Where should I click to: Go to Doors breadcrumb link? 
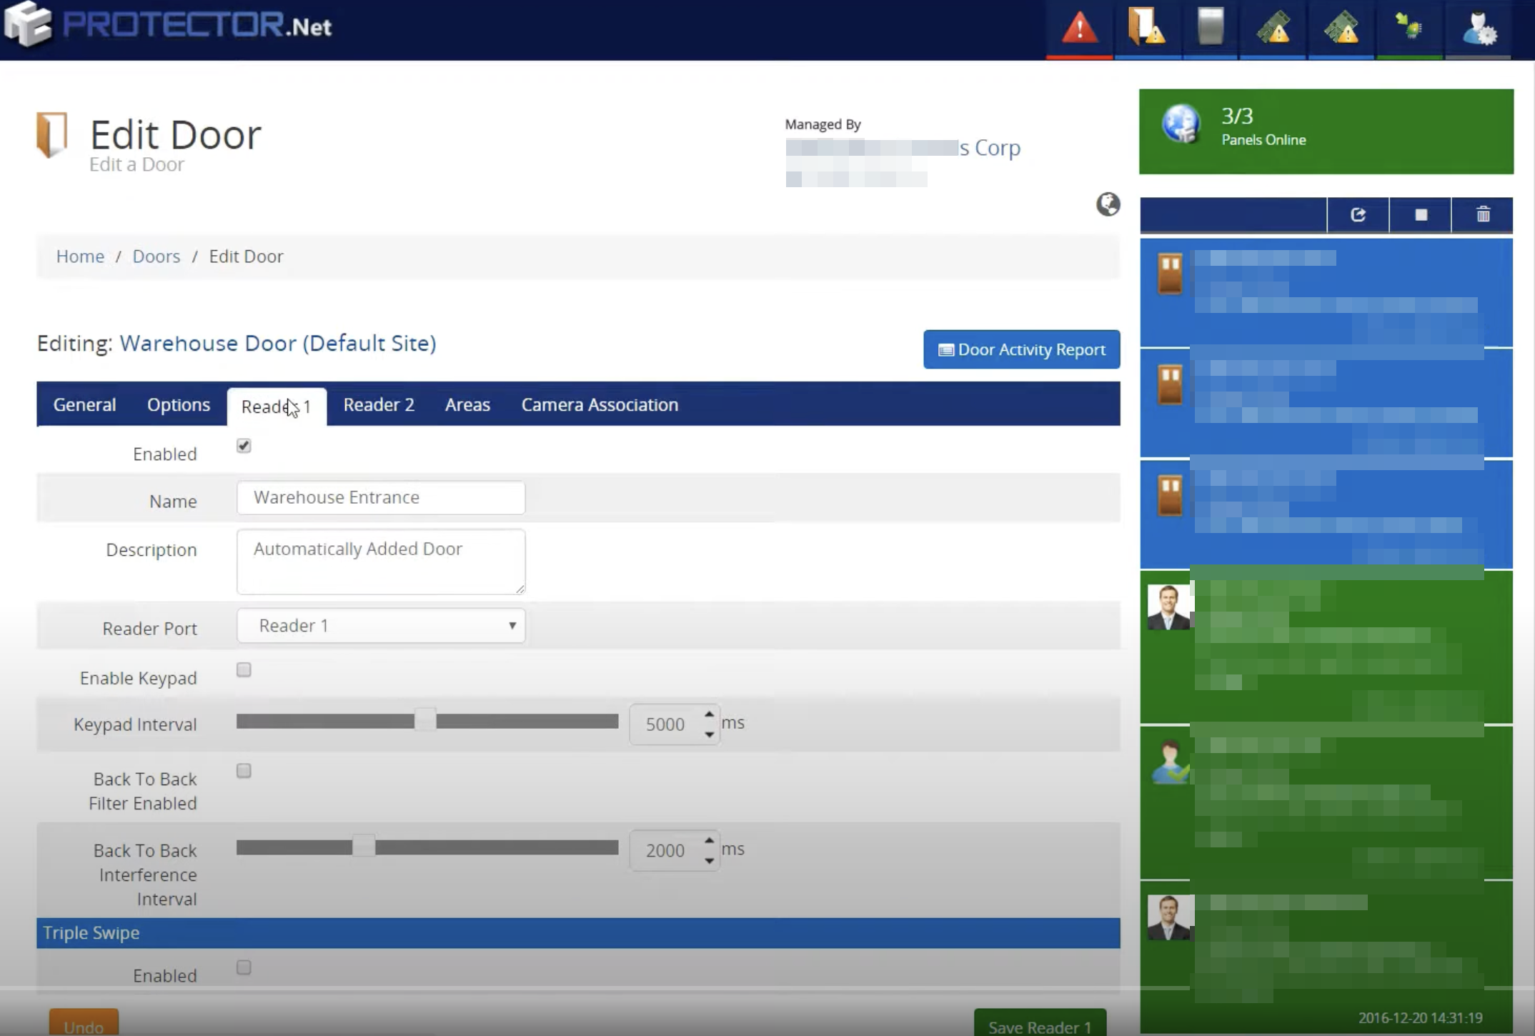tap(156, 256)
